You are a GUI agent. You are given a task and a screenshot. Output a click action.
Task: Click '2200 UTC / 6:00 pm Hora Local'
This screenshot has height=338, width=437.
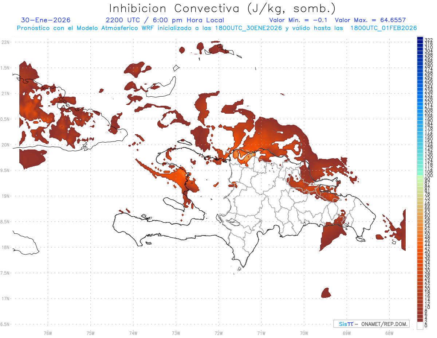click(x=165, y=20)
